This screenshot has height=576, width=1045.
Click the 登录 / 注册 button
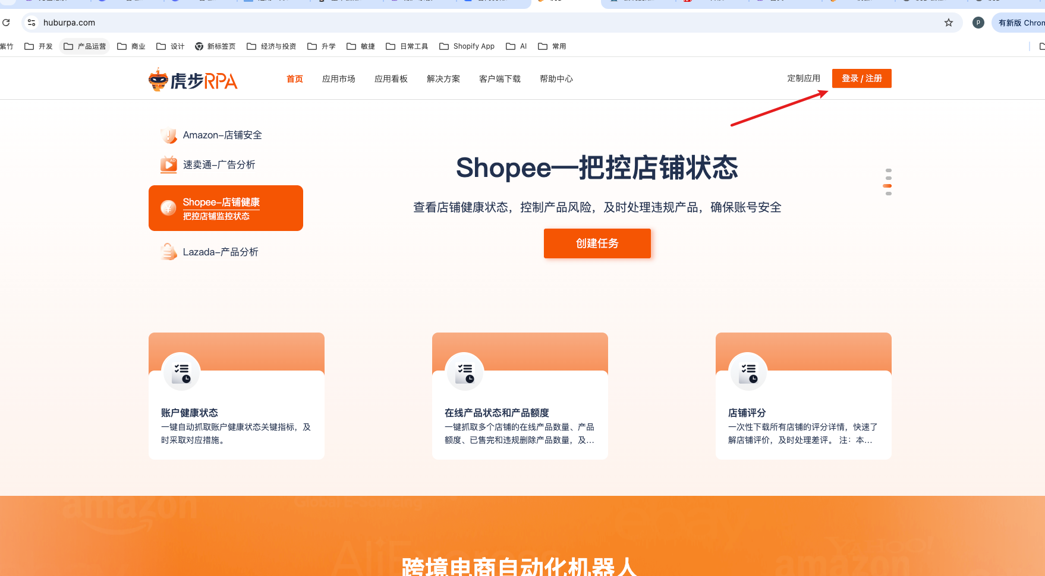pos(862,78)
